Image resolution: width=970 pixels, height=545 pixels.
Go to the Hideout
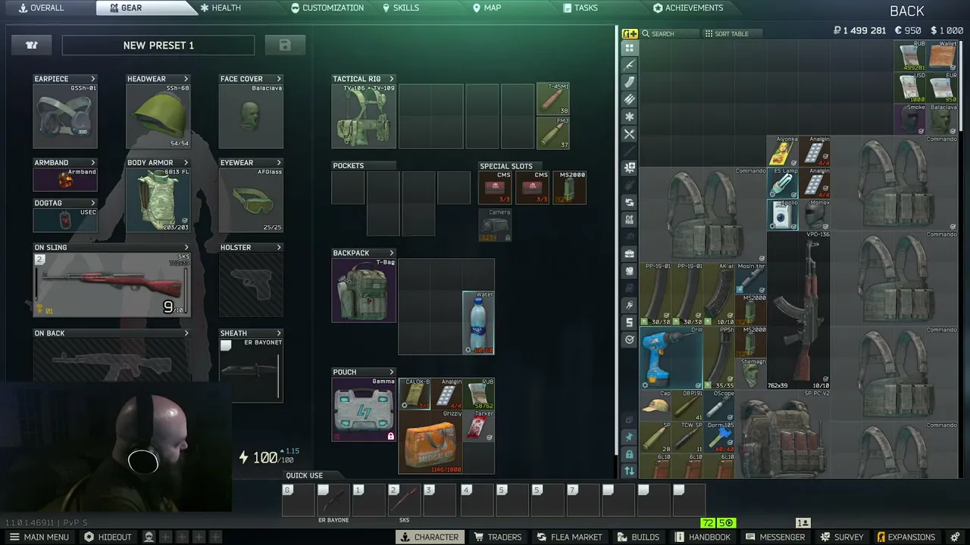coord(108,537)
